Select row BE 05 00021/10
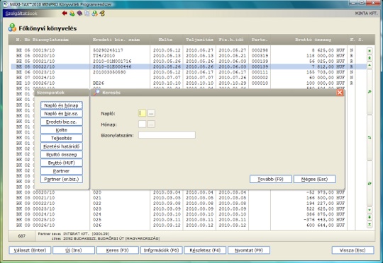 click(x=189, y=61)
